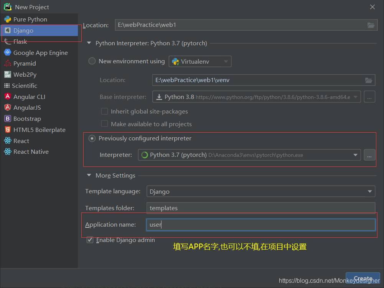Open the Base interpreter dropdown

point(256,97)
